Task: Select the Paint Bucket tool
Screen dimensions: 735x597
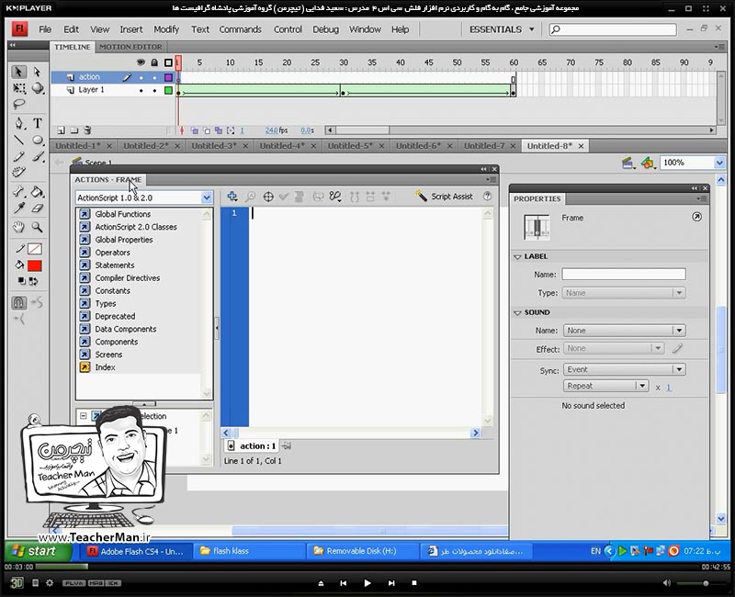Action: (x=37, y=191)
